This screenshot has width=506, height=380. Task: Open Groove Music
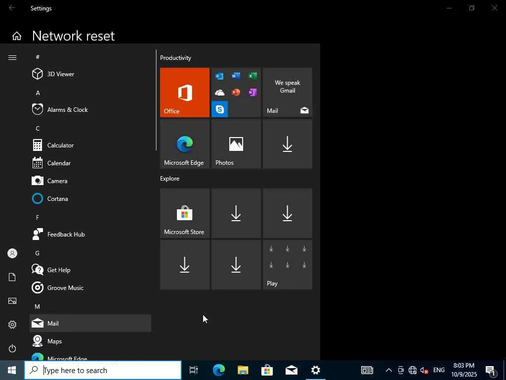pyautogui.click(x=90, y=287)
